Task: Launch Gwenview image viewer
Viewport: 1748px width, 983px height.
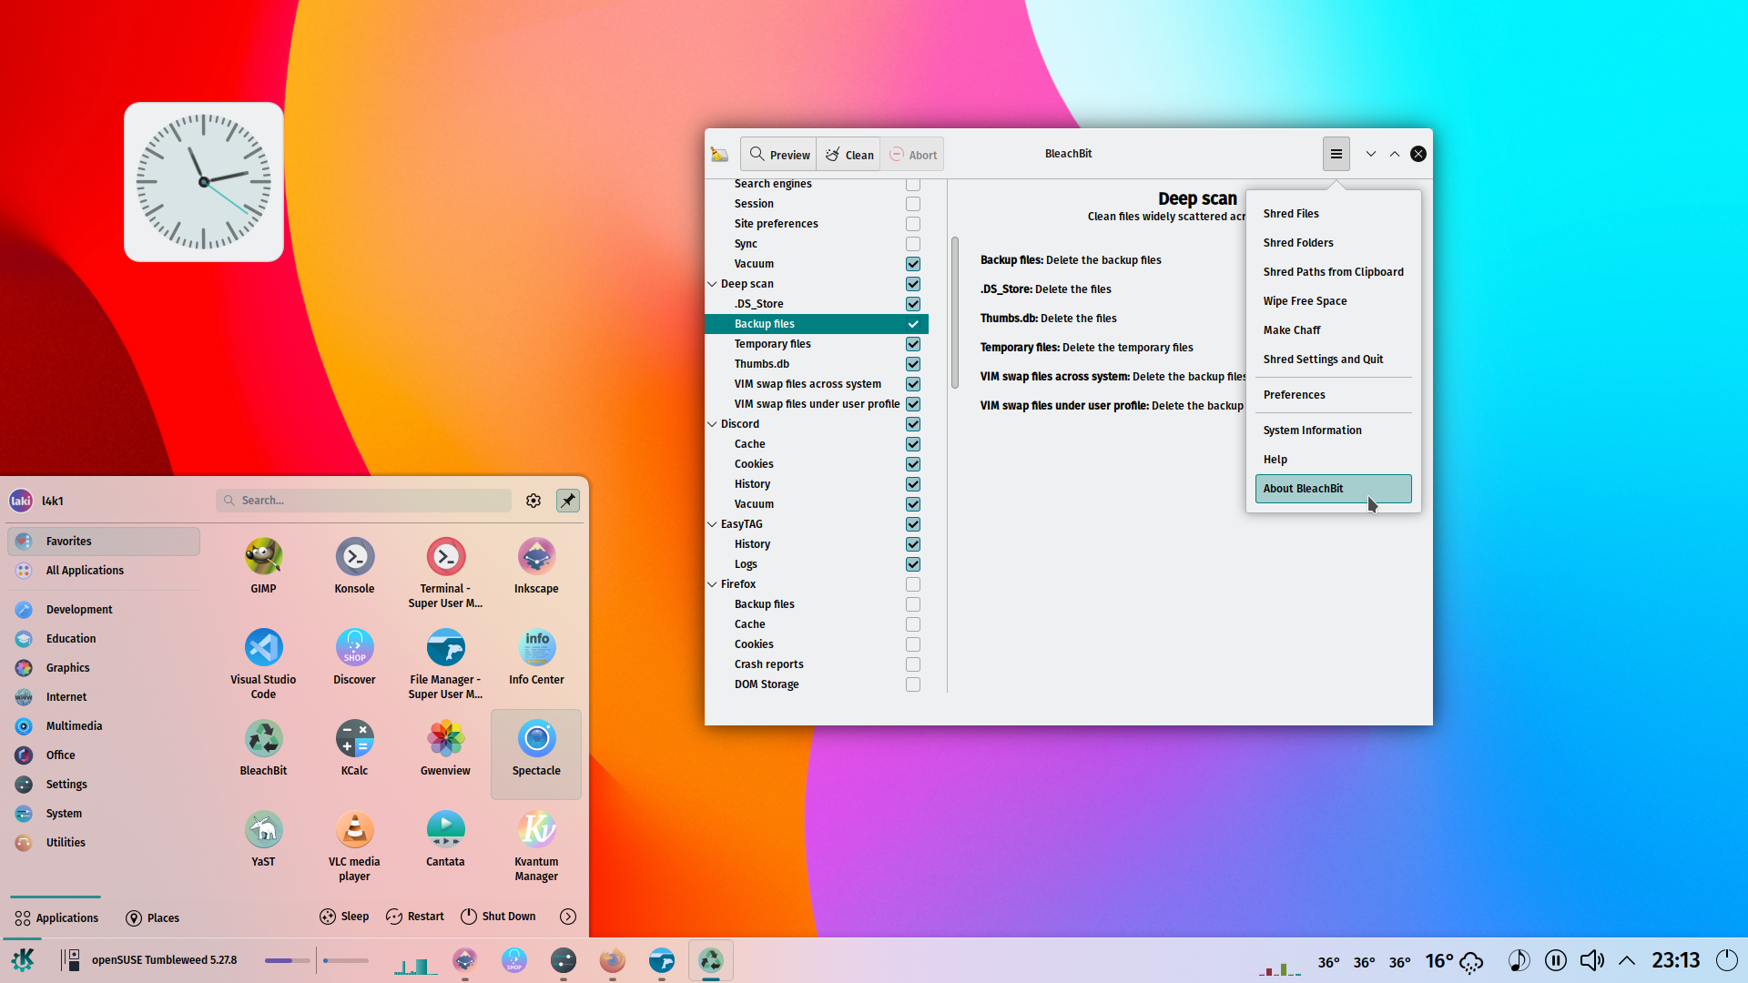Action: pyautogui.click(x=445, y=748)
